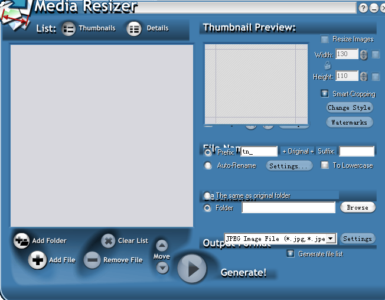Viewport: 385px width, 300px height.
Task: Adjust the Width spinner arrows
Action: coord(364,54)
